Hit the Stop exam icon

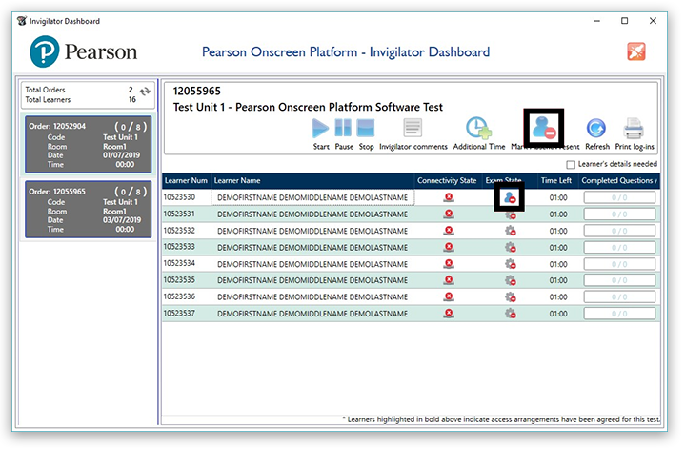pyautogui.click(x=366, y=129)
